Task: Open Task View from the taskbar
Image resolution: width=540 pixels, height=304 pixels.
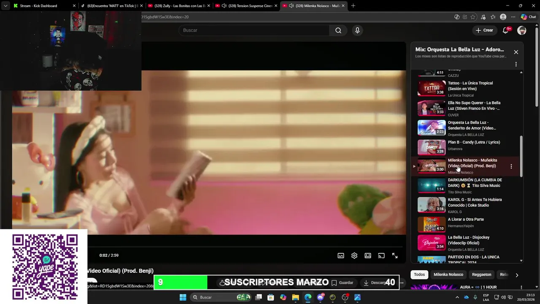Action: coord(259,297)
